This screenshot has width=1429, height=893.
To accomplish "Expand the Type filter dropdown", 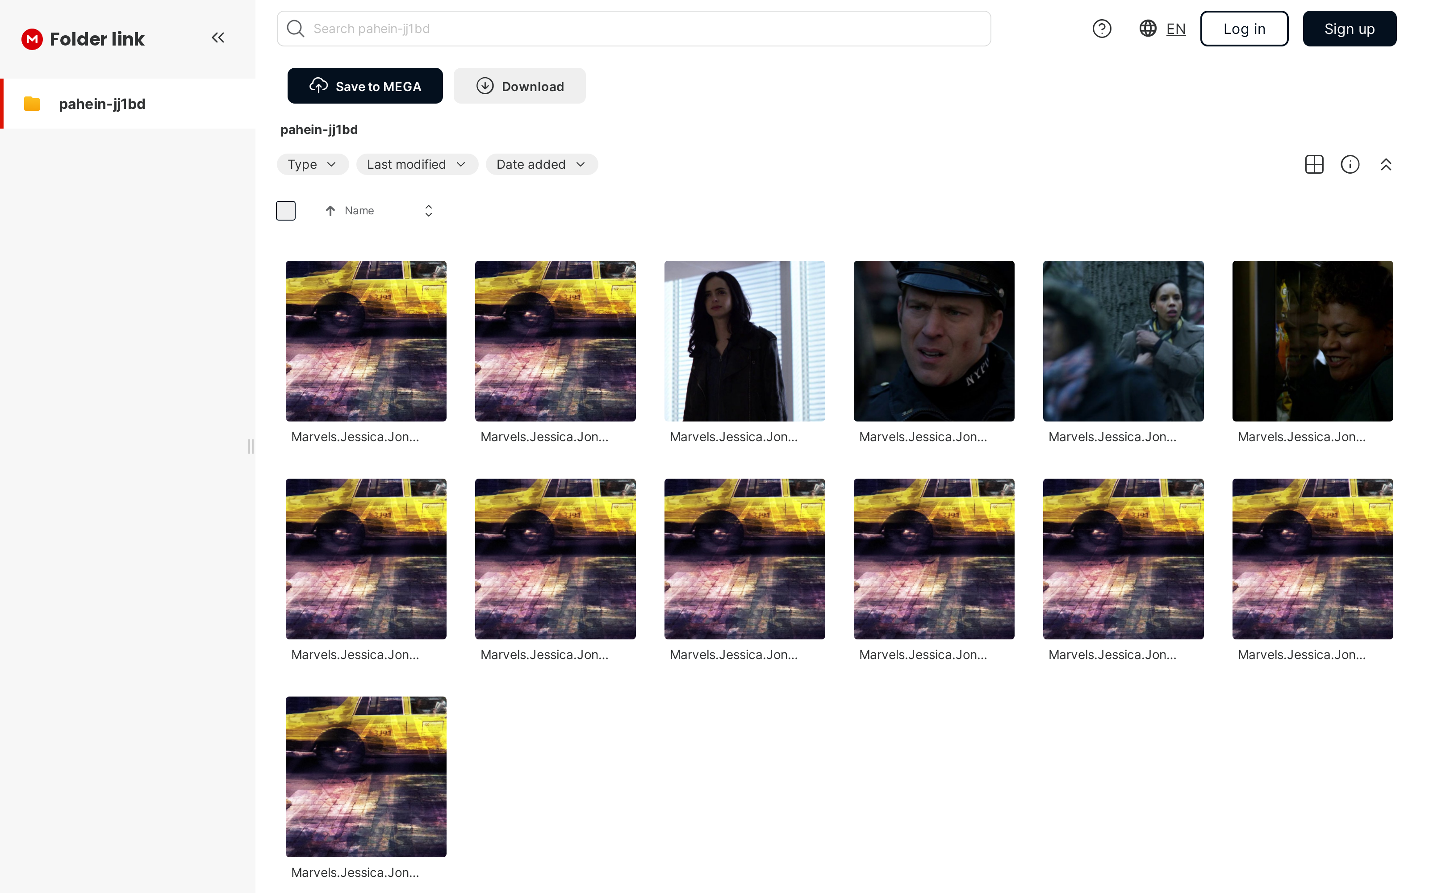I will point(313,164).
